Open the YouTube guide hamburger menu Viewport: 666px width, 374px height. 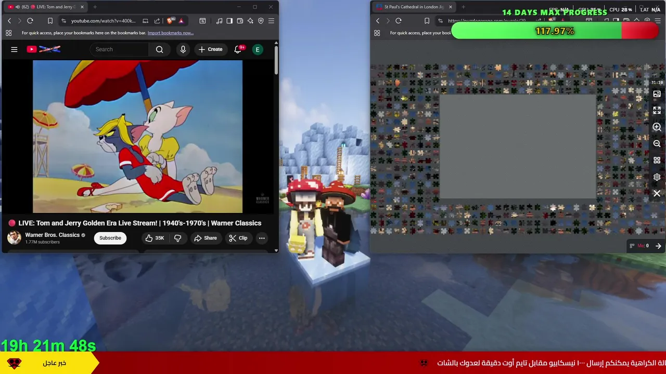[x=14, y=49]
